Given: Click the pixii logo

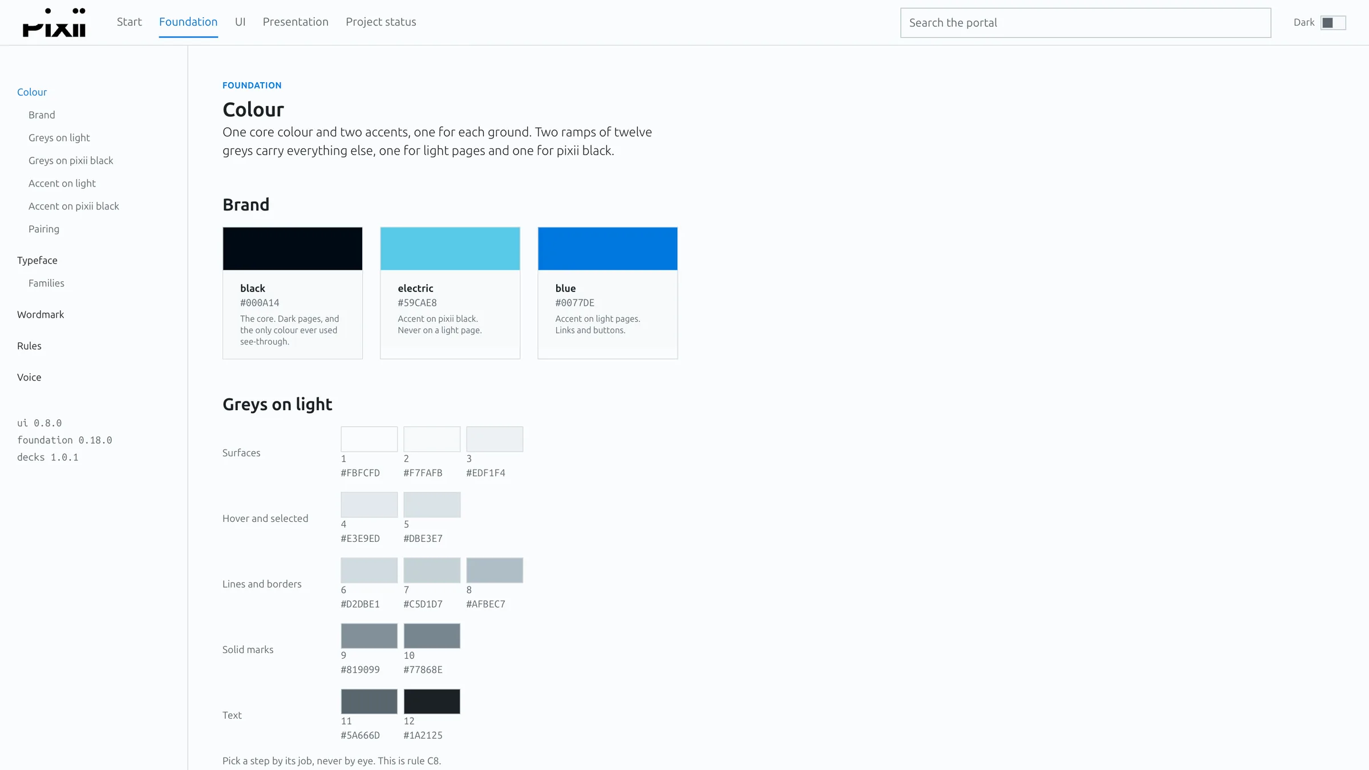Looking at the screenshot, I should pyautogui.click(x=54, y=23).
